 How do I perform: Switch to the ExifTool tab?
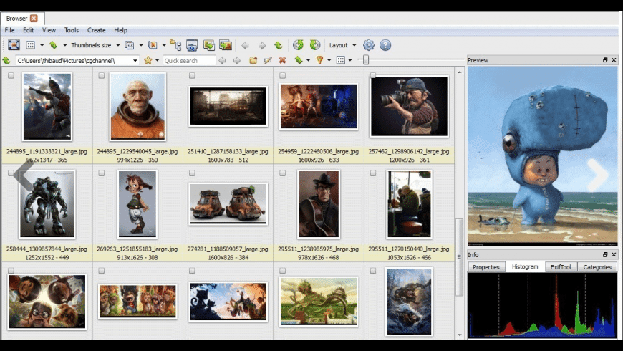(x=560, y=267)
